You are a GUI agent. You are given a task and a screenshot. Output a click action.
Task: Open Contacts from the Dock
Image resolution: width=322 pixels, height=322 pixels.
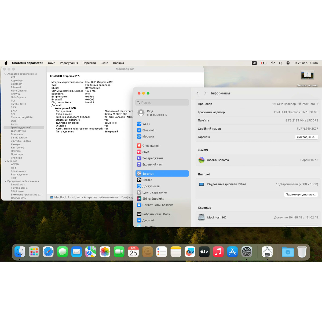click(148, 252)
